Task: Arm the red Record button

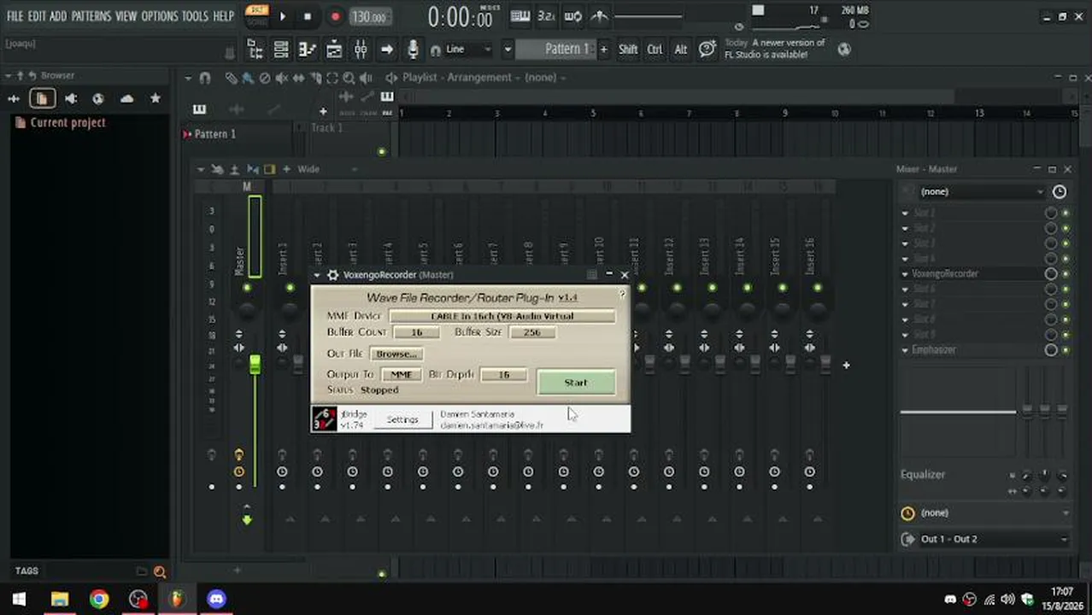Action: pyautogui.click(x=335, y=16)
